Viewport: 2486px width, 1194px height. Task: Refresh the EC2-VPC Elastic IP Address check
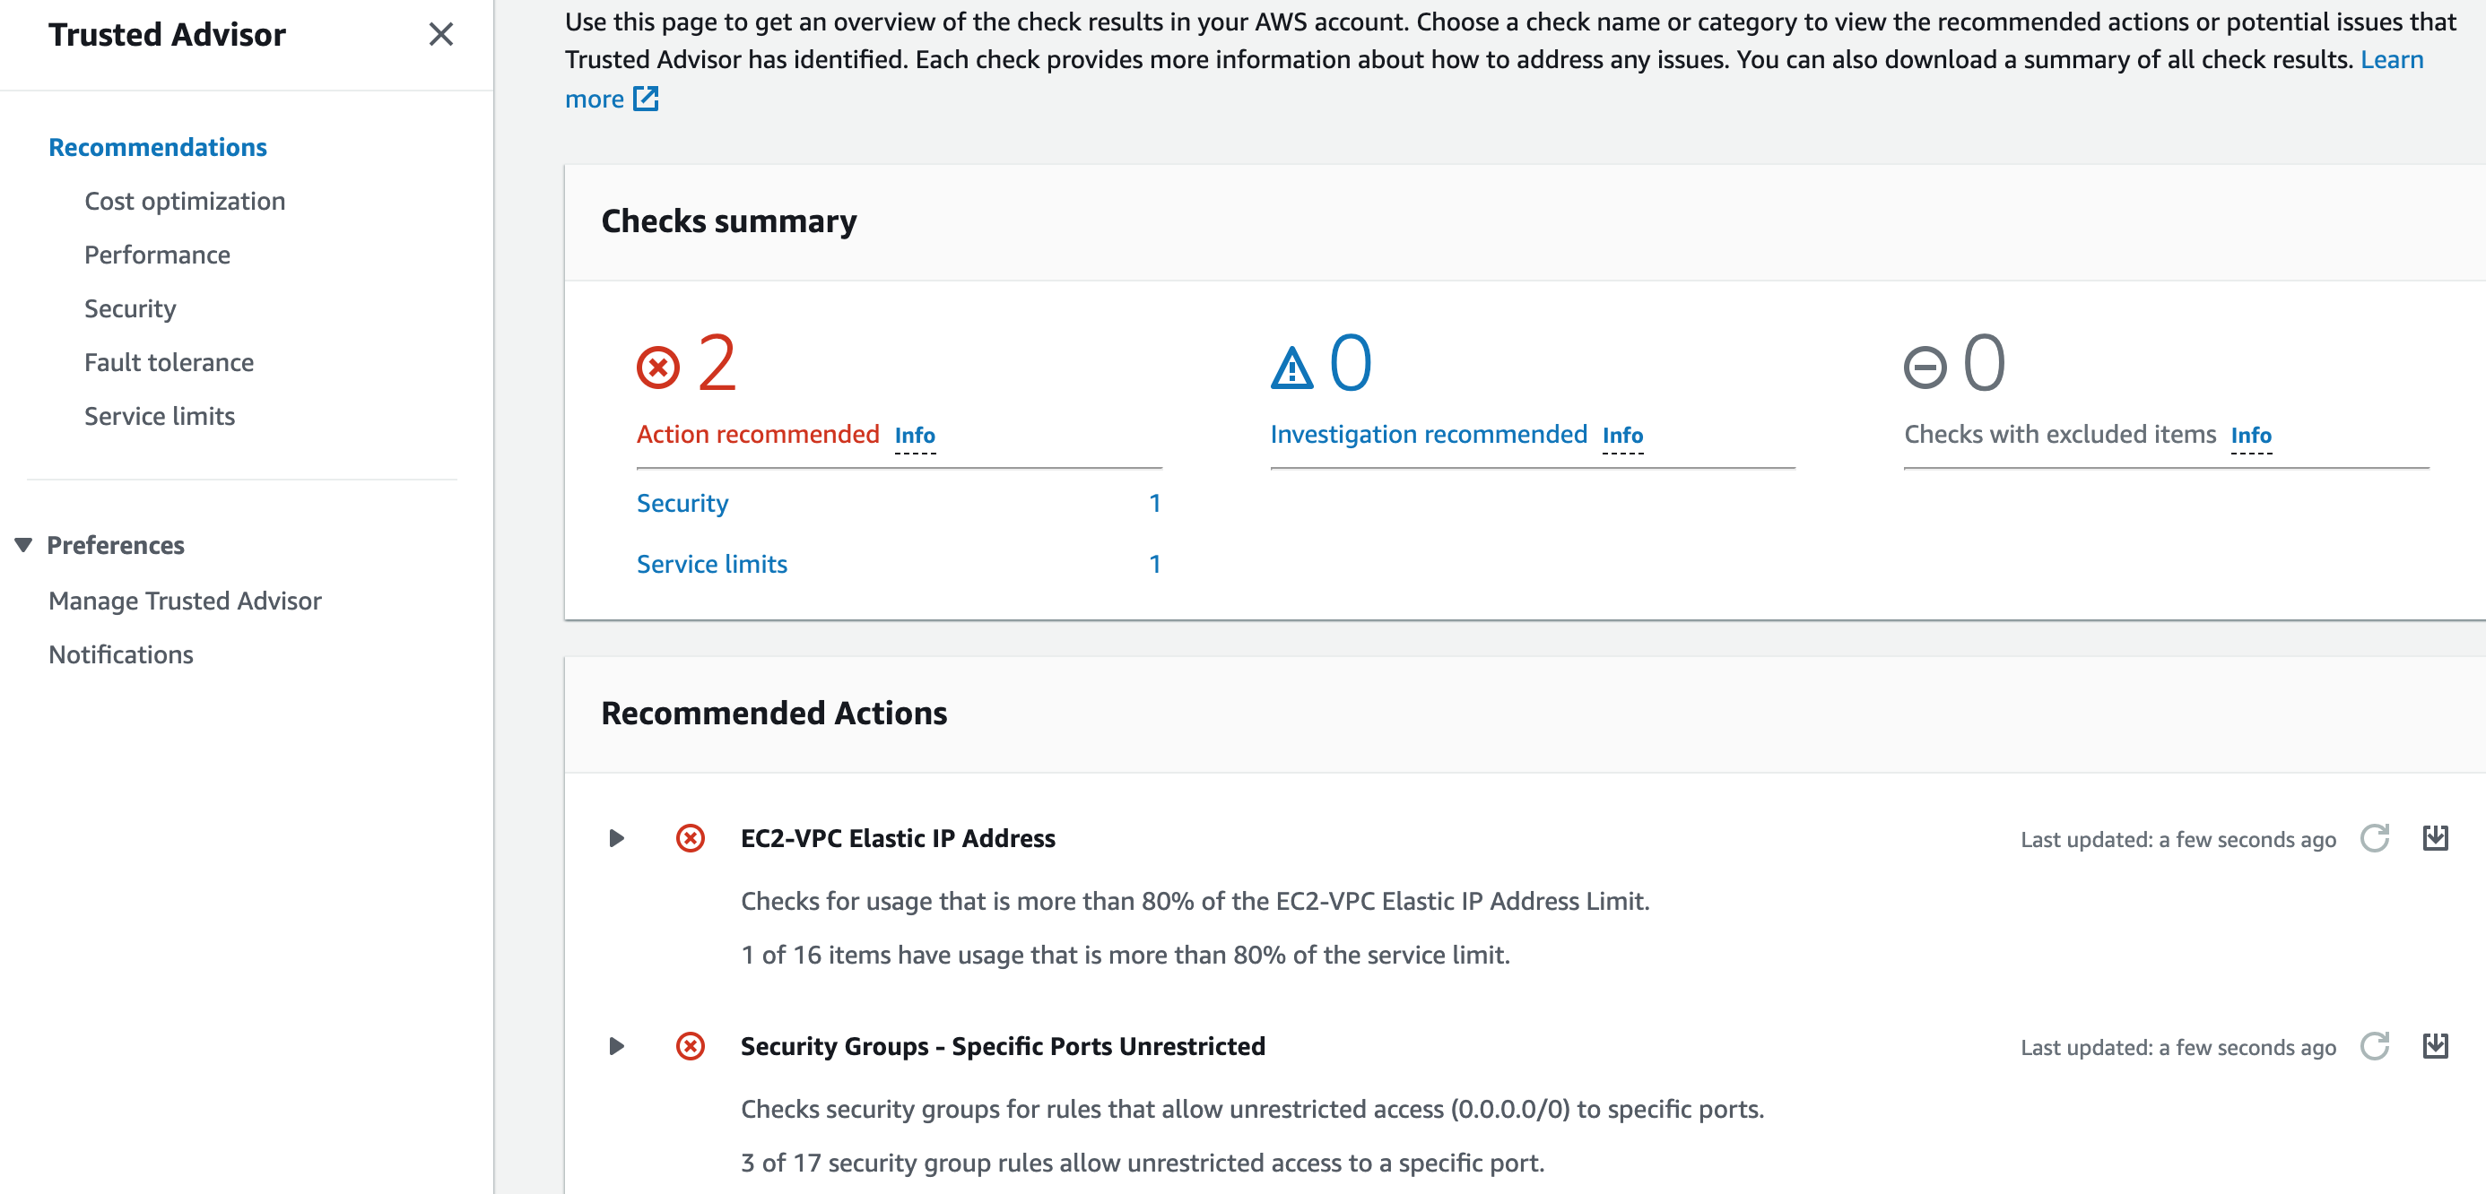tap(2374, 838)
